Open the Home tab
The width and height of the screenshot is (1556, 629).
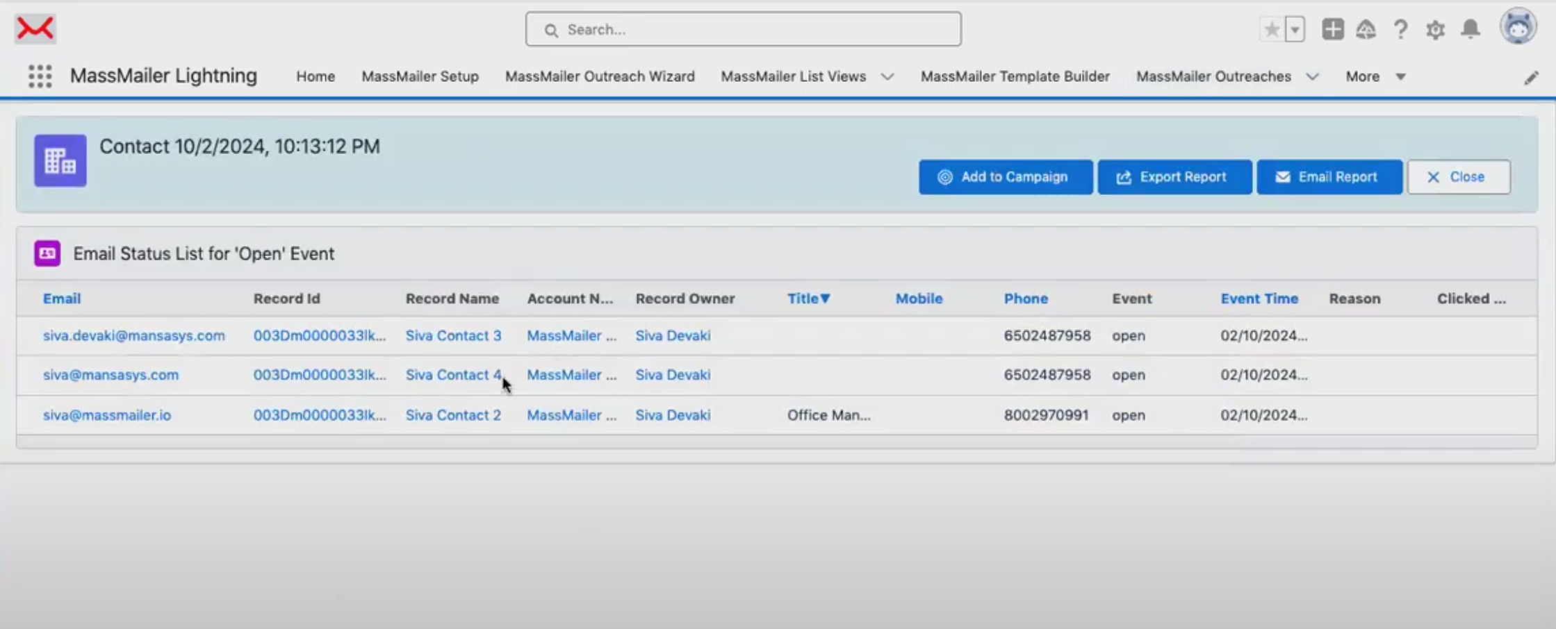tap(316, 76)
